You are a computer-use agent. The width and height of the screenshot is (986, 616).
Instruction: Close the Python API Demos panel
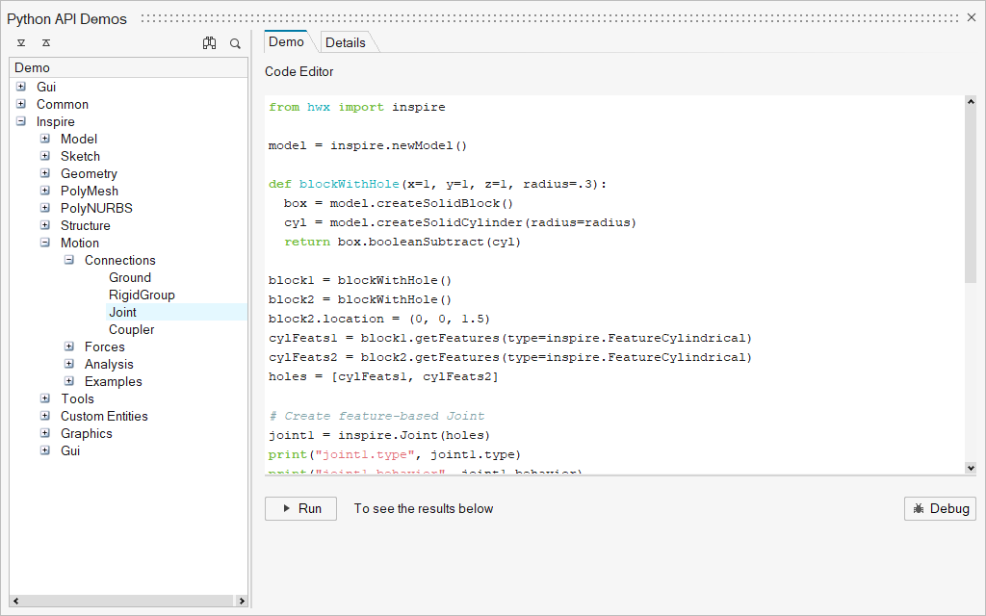pyautogui.click(x=971, y=17)
